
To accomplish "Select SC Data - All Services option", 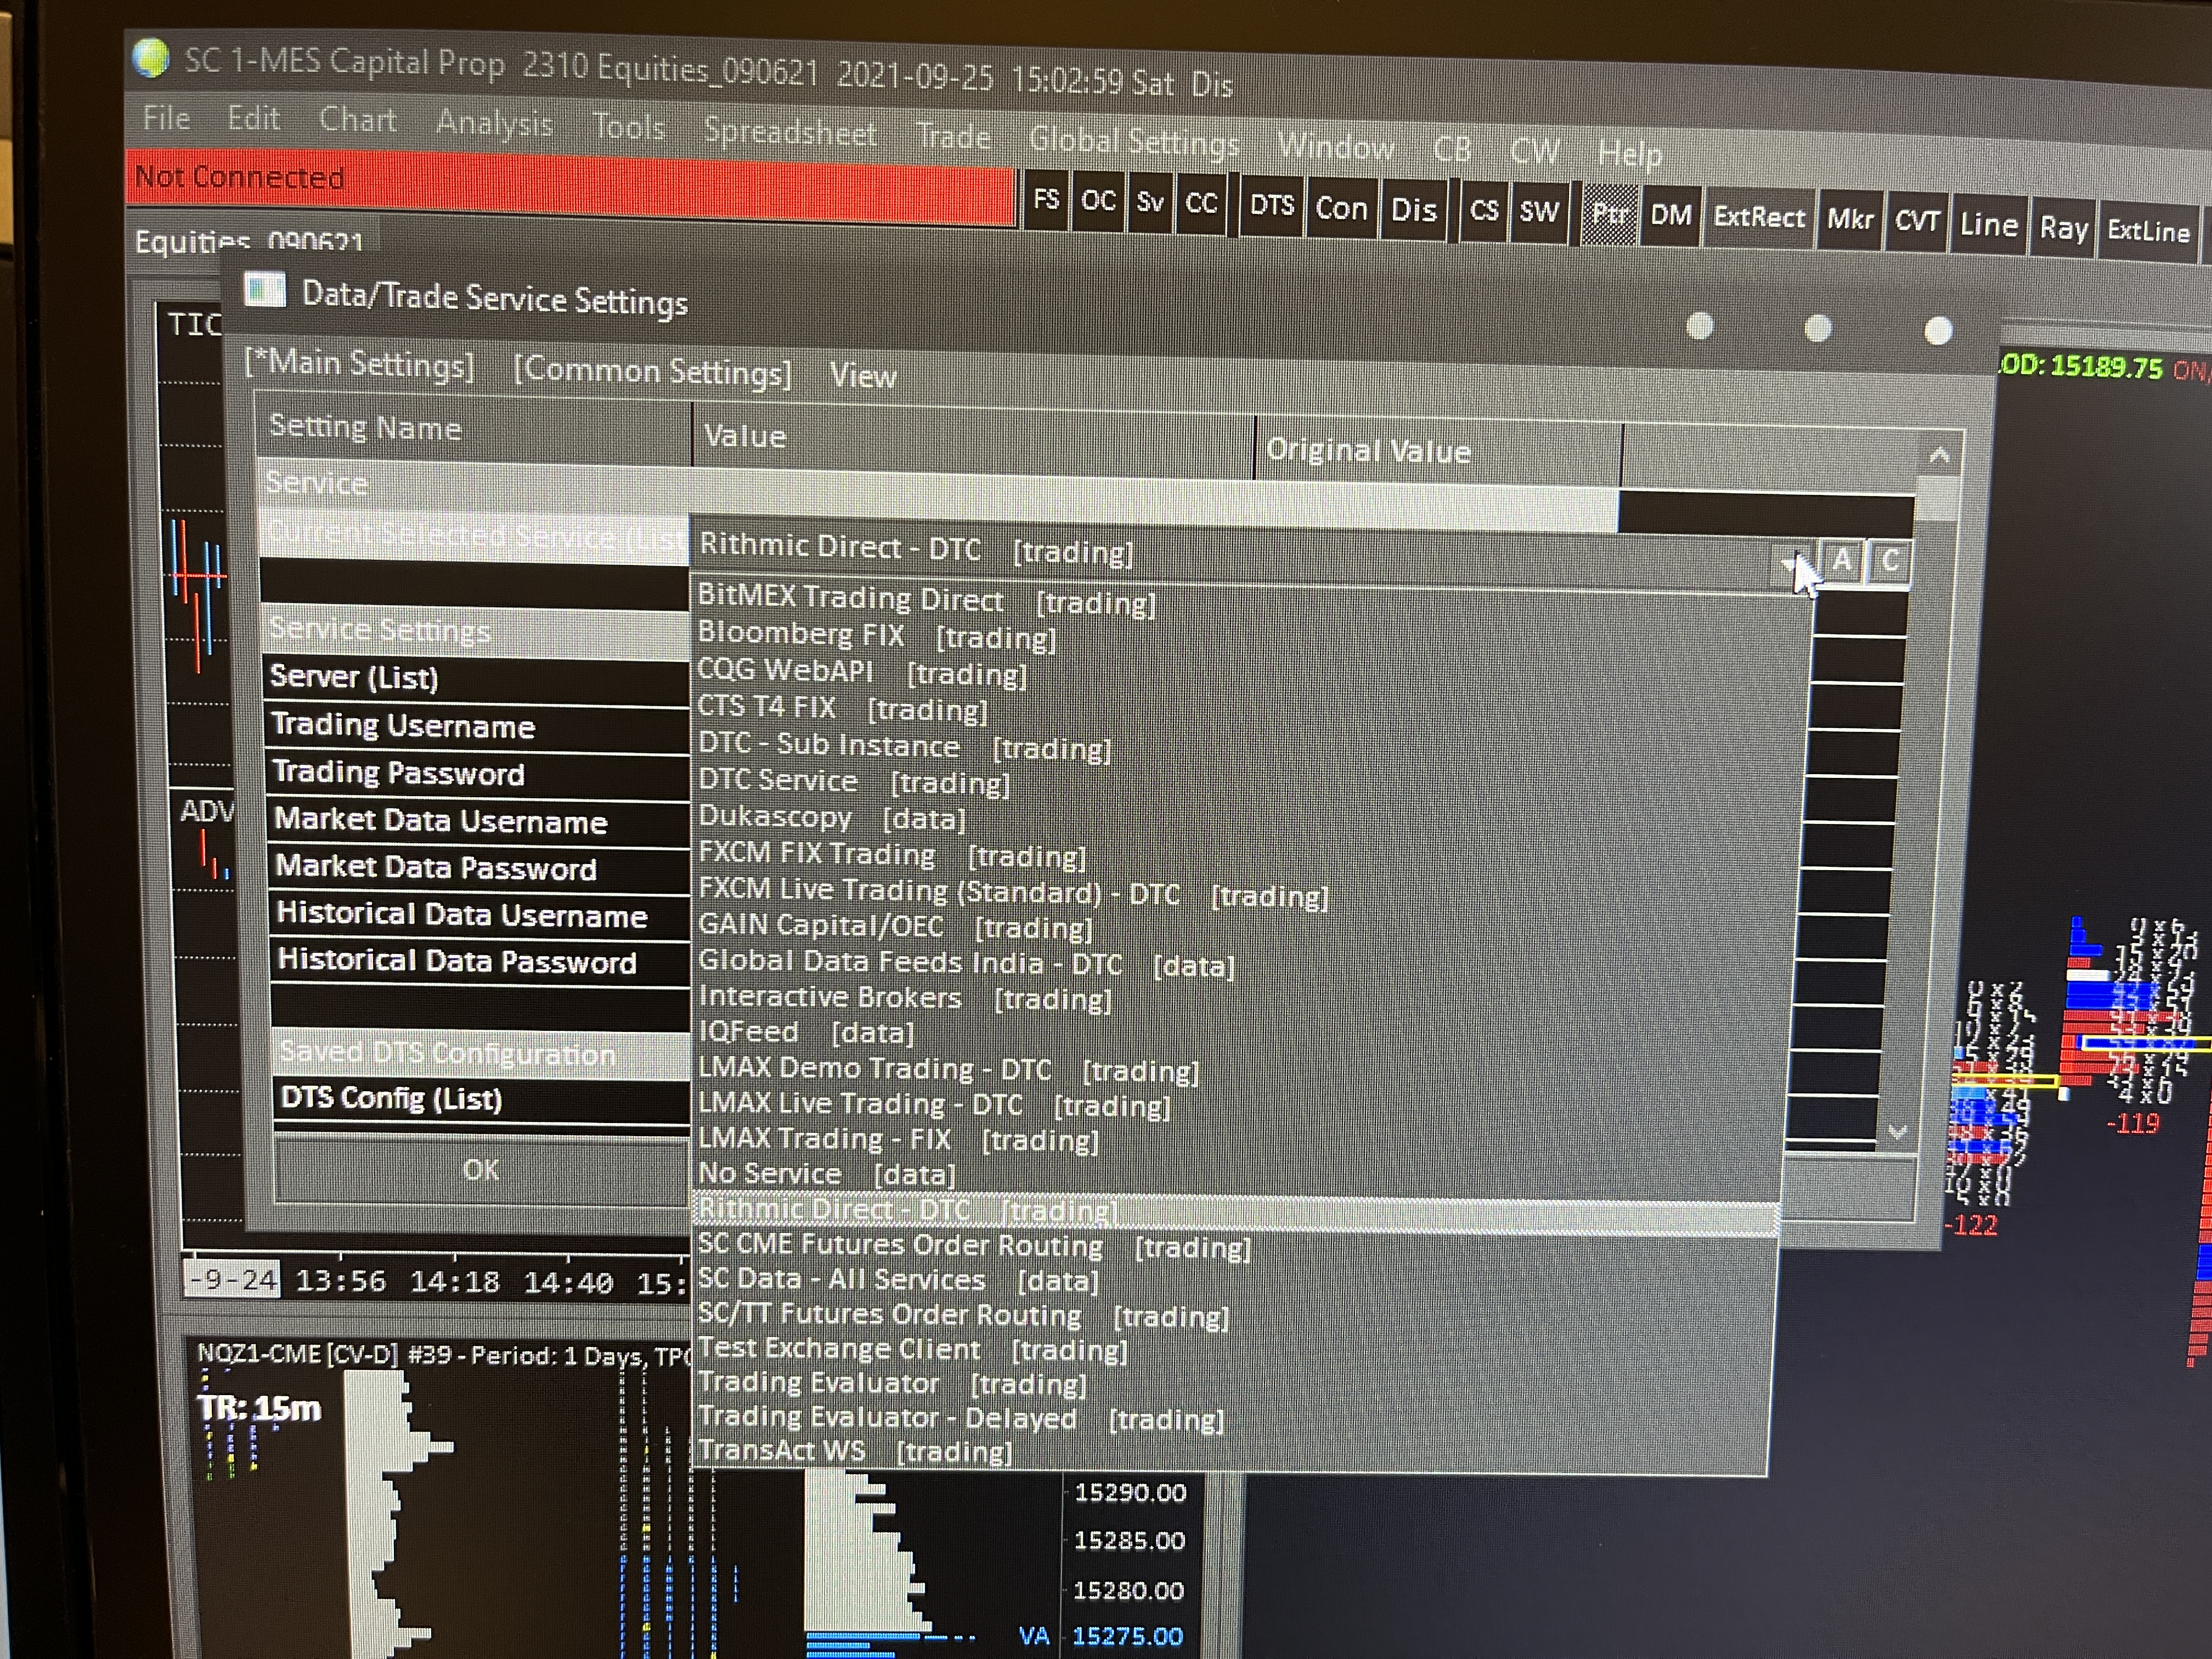I will [841, 1279].
